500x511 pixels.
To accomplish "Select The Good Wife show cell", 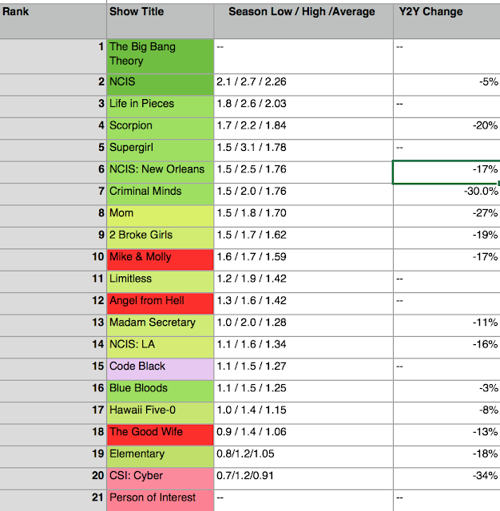I will point(160,432).
